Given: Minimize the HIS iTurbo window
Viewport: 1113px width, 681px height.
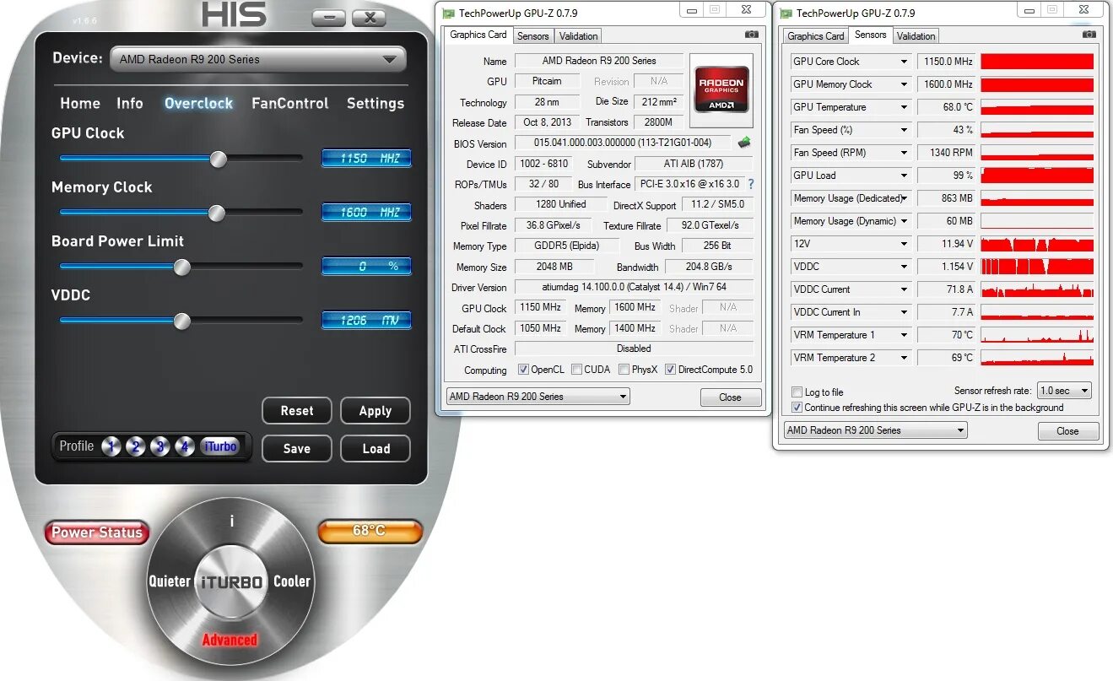Looking at the screenshot, I should pyautogui.click(x=327, y=17).
